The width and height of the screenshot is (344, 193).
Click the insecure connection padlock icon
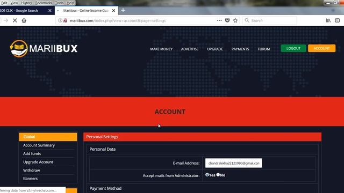pos(66,20)
